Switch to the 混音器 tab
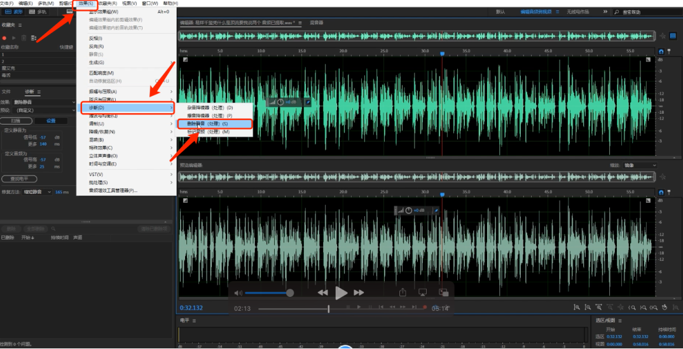 coord(317,22)
